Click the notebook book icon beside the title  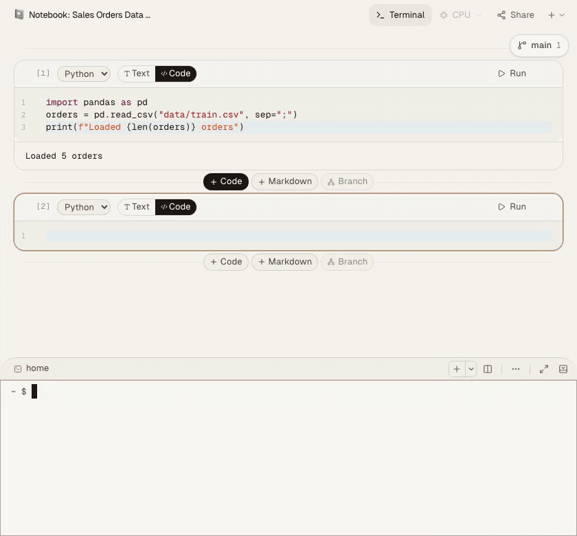(x=19, y=14)
